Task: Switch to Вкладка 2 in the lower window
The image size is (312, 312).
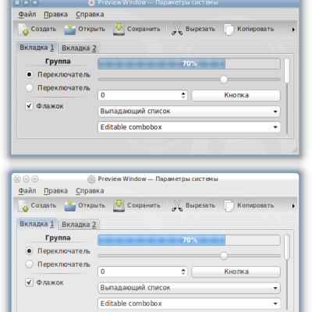Action: (79, 225)
